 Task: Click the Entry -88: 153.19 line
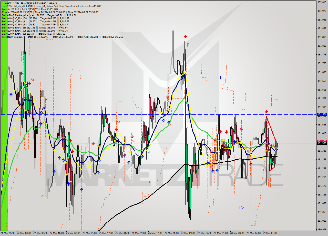click(x=33, y=34)
